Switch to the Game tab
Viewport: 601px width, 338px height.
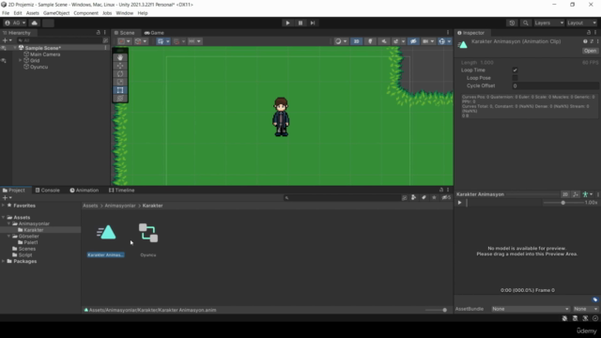154,33
